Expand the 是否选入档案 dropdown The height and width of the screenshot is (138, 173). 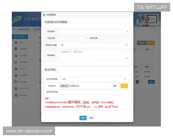click(93, 45)
